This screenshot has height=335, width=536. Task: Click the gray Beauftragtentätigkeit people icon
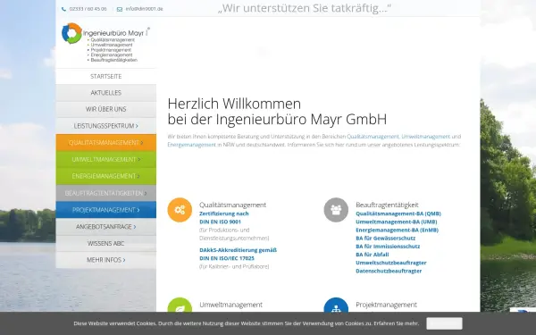click(x=336, y=210)
